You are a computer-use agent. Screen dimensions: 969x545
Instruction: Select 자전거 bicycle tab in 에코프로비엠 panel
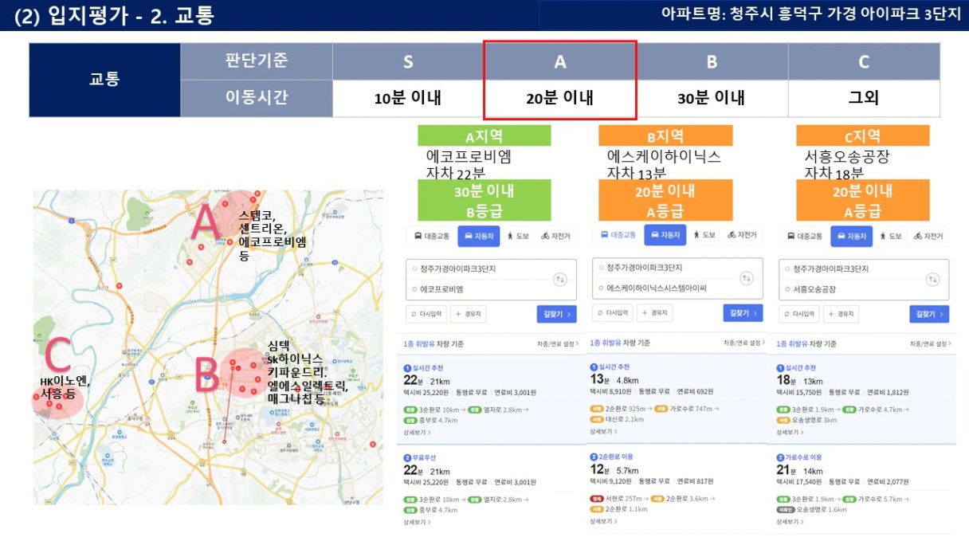pos(556,236)
